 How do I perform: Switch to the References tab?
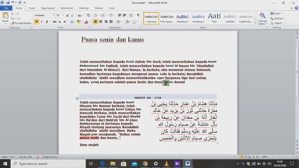click(x=67, y=8)
